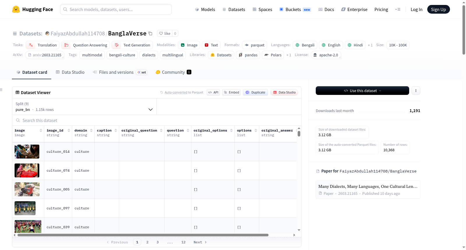Open the Data Studio tab
The height and width of the screenshot is (250, 466).
coord(70,72)
